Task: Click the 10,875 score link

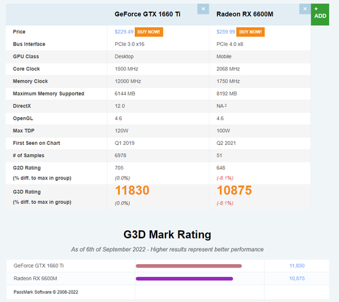Action: 297,278
